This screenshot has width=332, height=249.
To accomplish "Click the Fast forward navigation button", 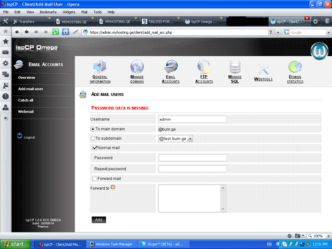I will point(46,32).
